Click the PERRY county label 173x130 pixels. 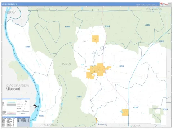click(10, 12)
